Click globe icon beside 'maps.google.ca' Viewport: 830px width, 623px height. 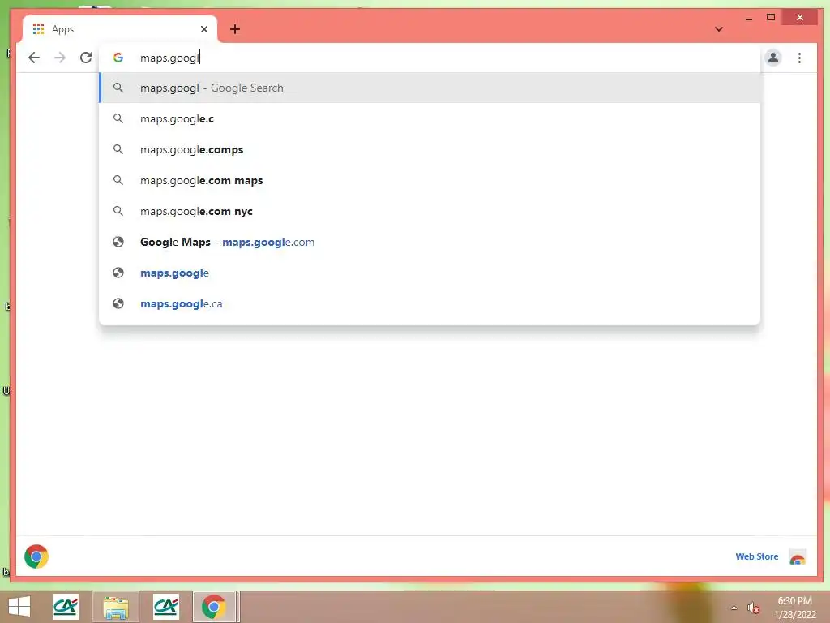(118, 303)
